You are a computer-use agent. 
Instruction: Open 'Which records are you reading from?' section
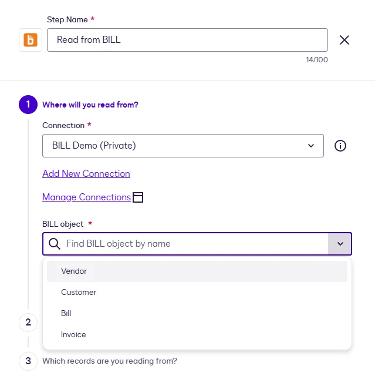click(x=109, y=361)
